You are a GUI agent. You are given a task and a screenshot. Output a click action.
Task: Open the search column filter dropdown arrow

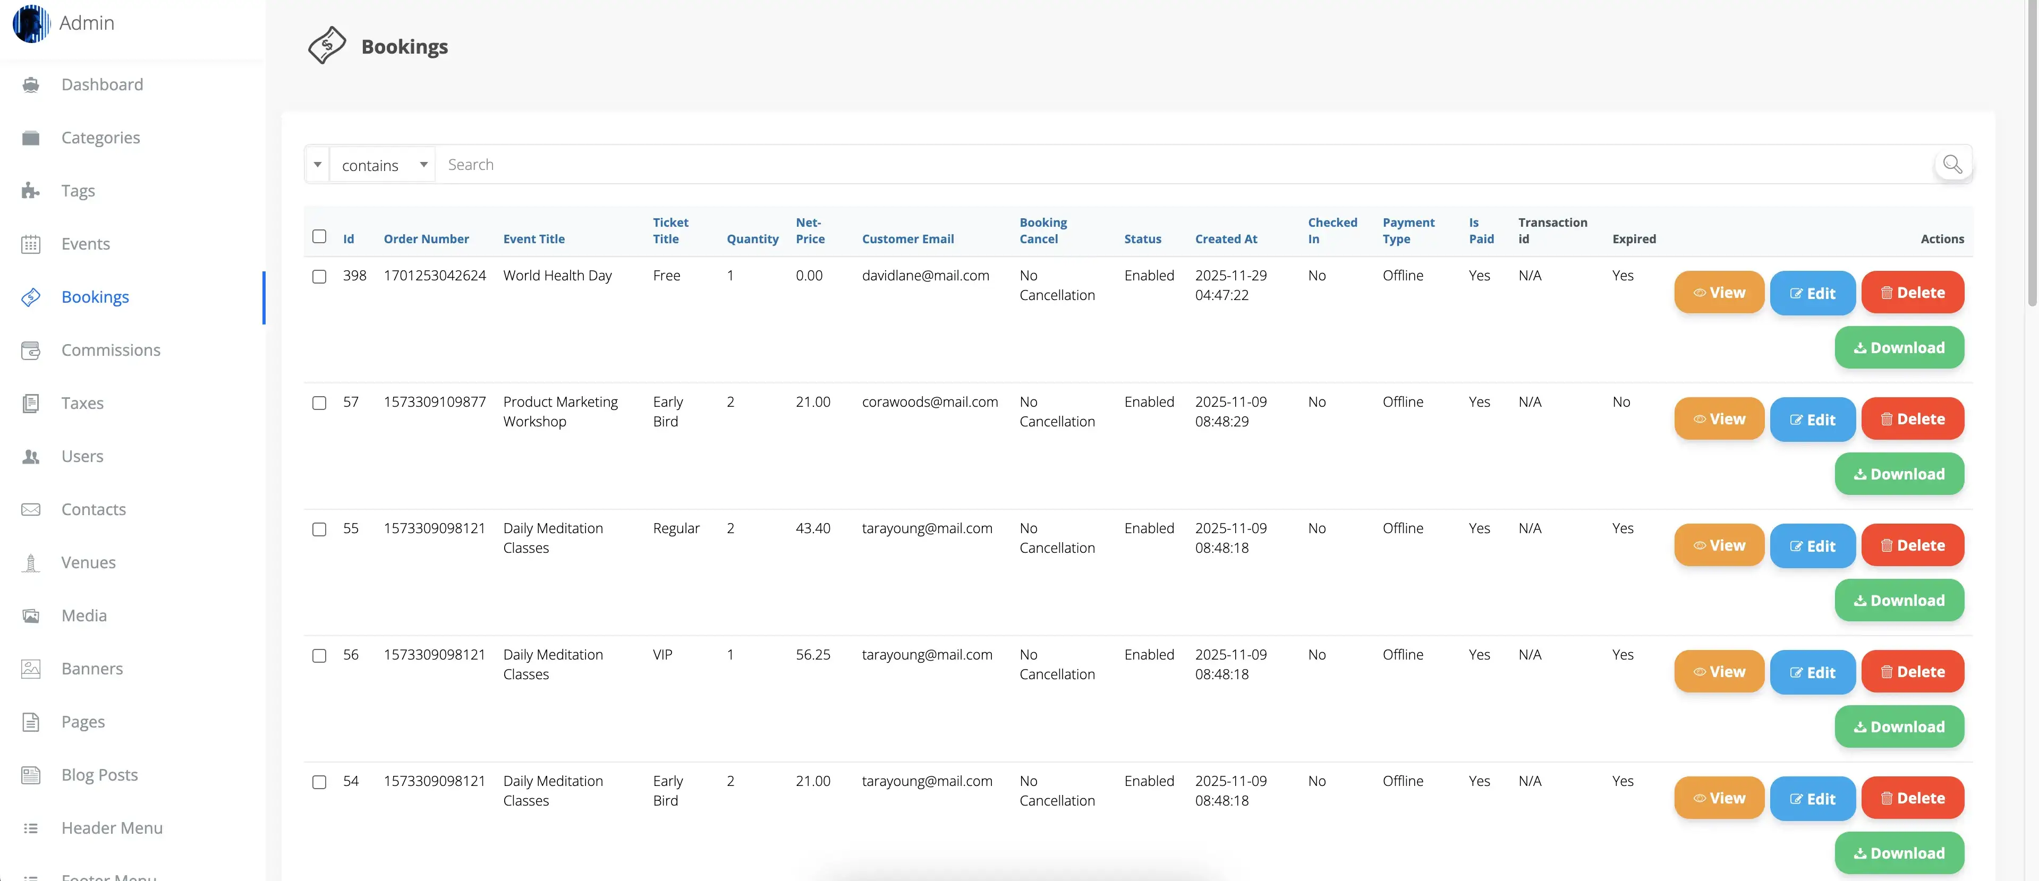click(x=317, y=165)
